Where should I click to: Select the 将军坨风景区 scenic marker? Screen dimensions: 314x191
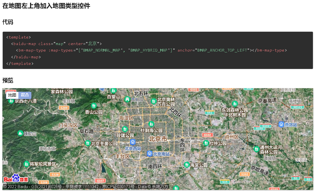coord(26,164)
